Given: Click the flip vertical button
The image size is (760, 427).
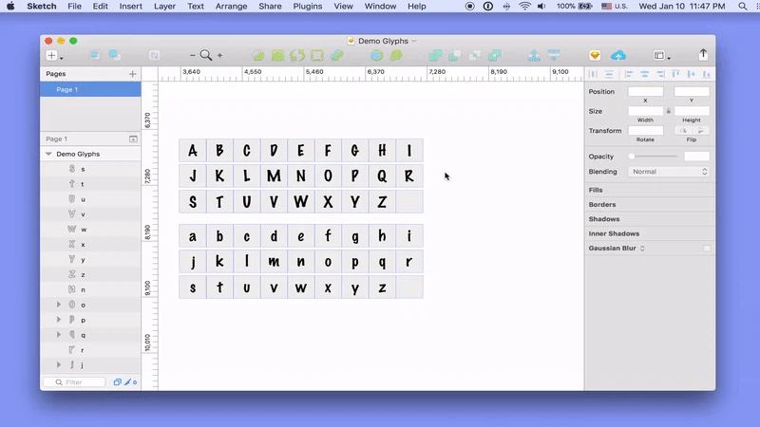Looking at the screenshot, I should [x=701, y=130].
